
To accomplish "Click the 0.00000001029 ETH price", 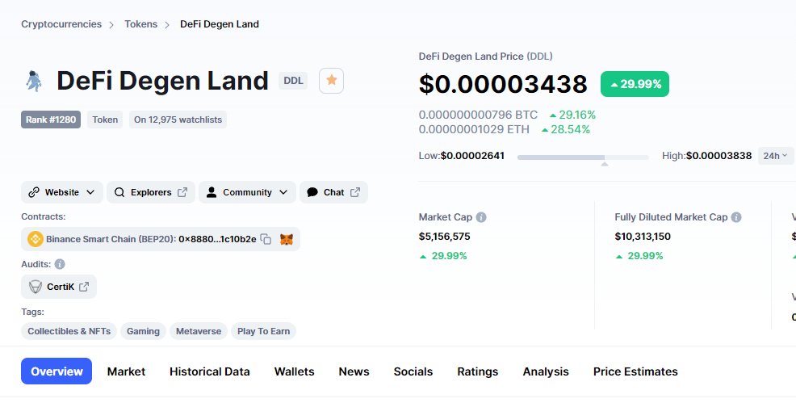I will coord(474,129).
